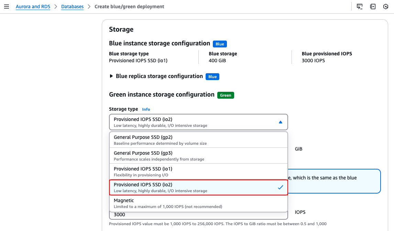Image resolution: width=394 pixels, height=231 pixels.
Task: Click the hexagon icon at top right
Action: pyautogui.click(x=386, y=7)
